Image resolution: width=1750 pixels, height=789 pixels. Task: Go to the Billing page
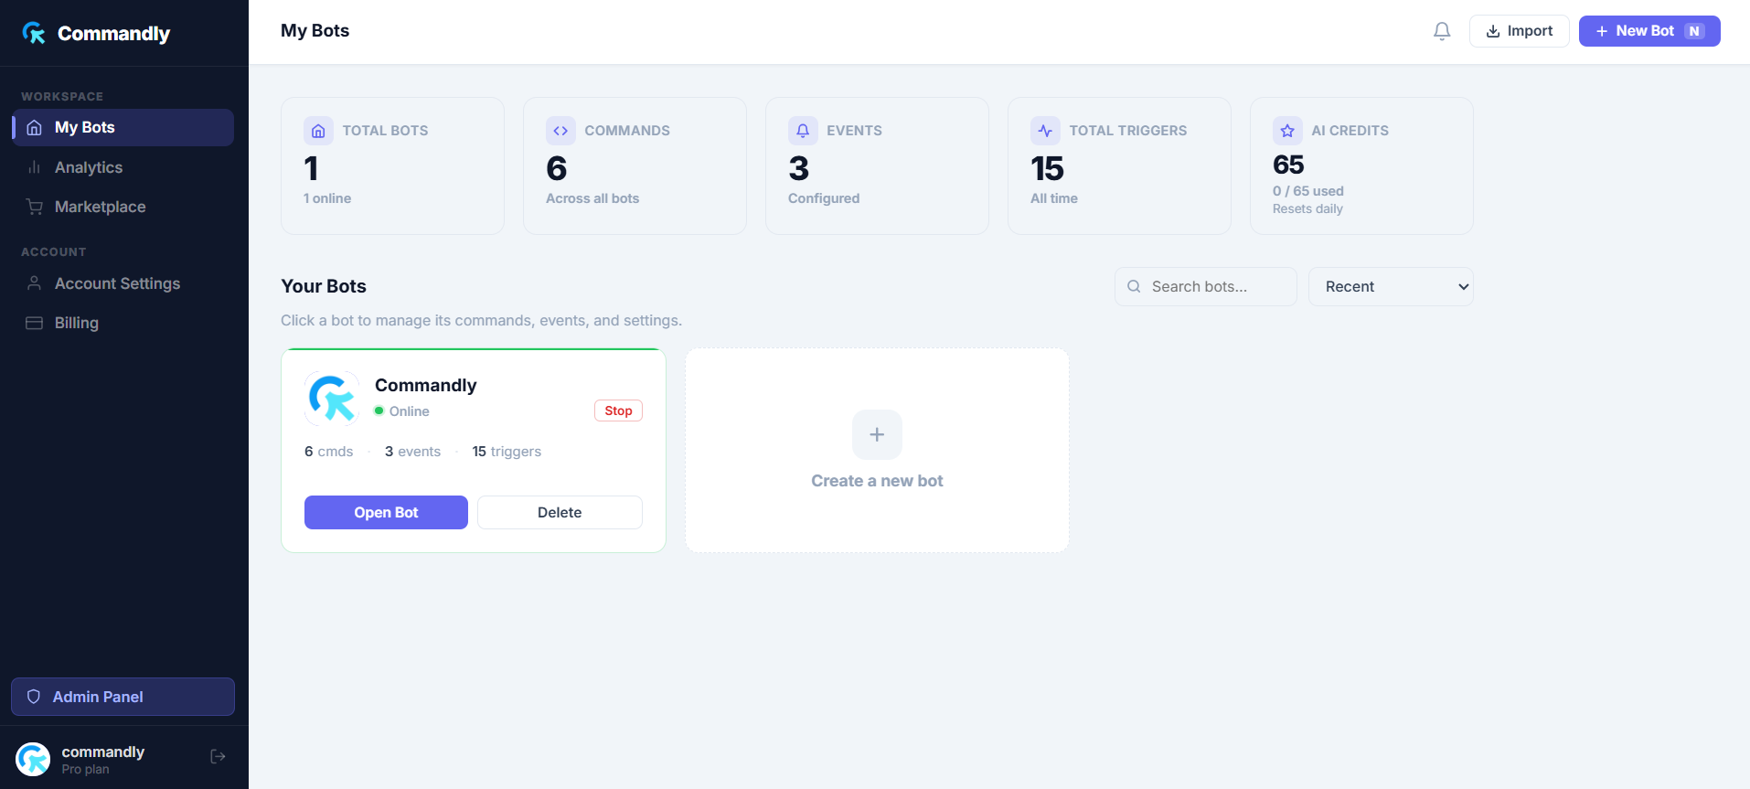point(123,323)
